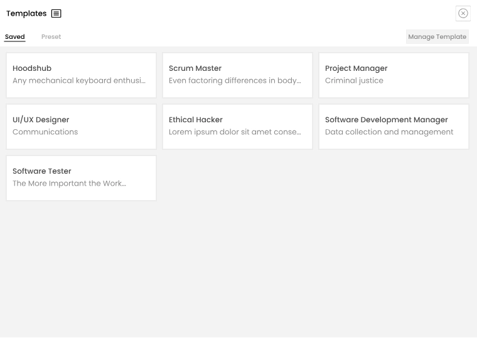Viewport: 477px width, 338px height.
Task: Close the Templates panel with X icon
Action: [463, 13]
